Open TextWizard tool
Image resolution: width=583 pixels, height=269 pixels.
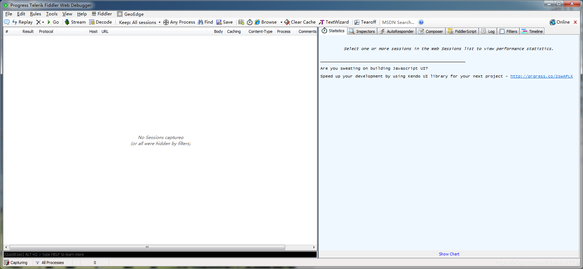[x=334, y=22]
